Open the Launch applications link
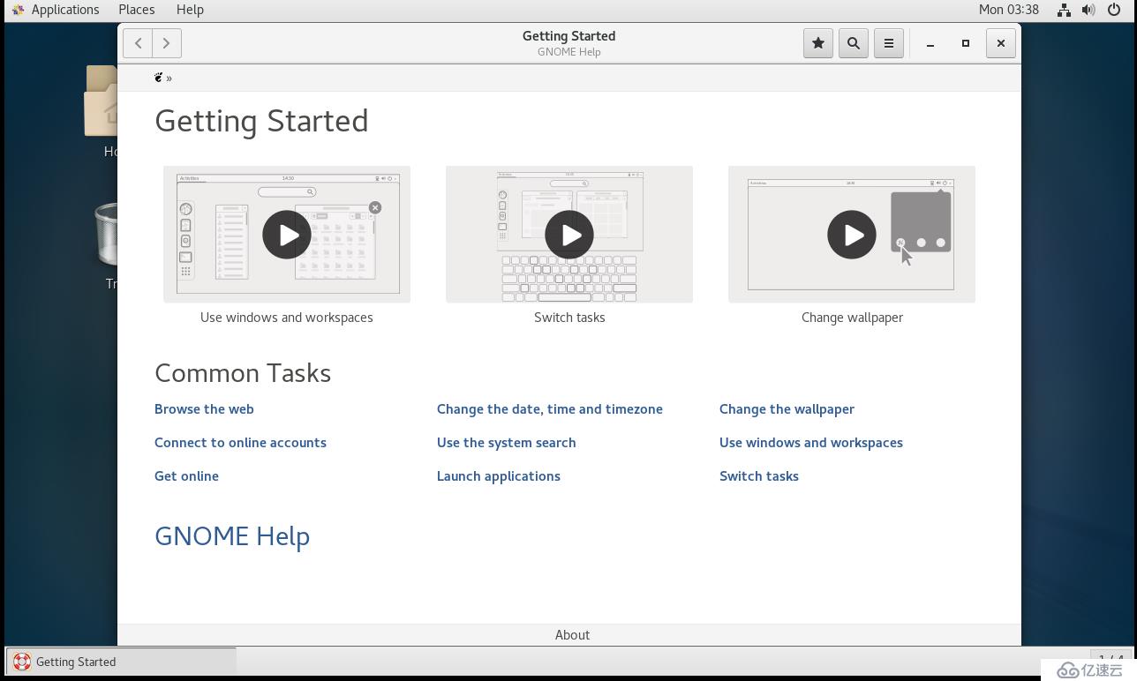 (x=499, y=476)
